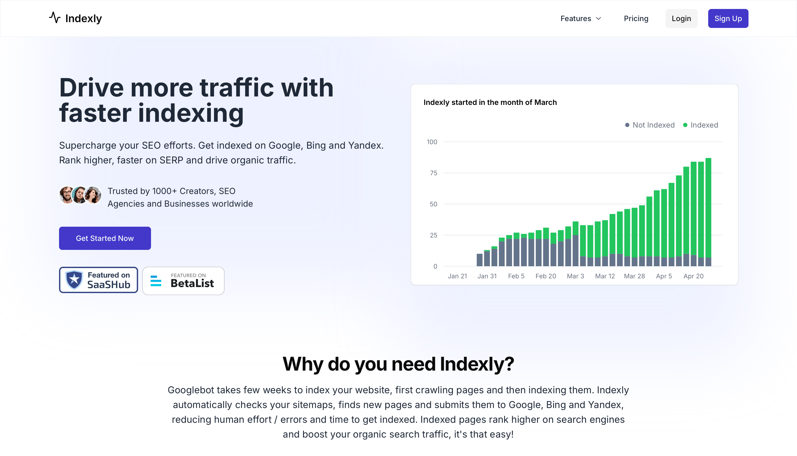Click the BetaList blue bars icon
The height and width of the screenshot is (456, 797).
(x=156, y=281)
